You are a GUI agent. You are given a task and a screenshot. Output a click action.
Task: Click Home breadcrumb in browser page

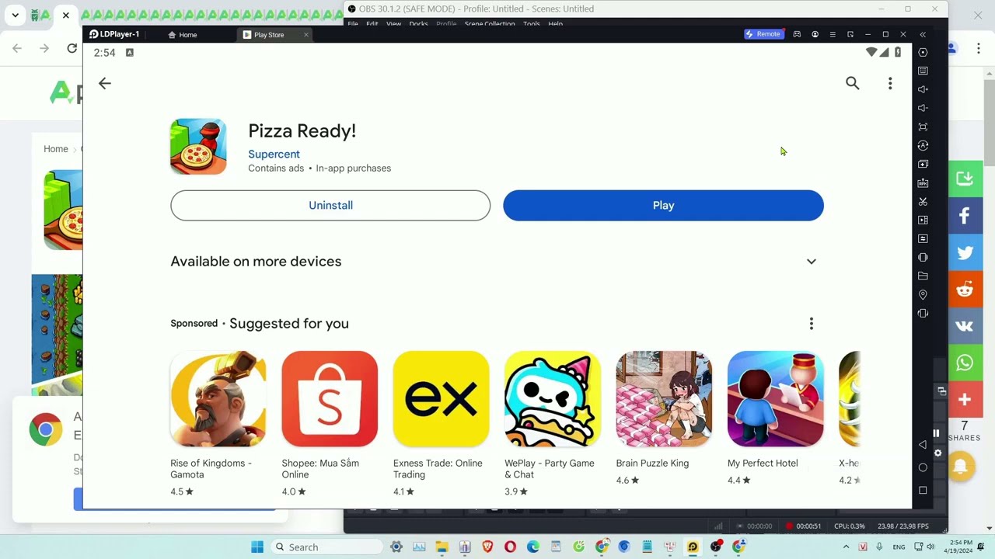[x=56, y=149]
